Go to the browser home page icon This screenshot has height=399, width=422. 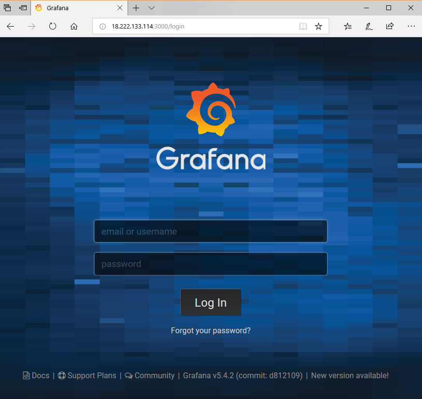74,27
